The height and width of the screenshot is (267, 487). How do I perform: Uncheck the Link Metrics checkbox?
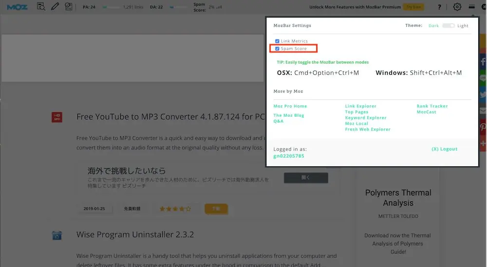point(277,41)
